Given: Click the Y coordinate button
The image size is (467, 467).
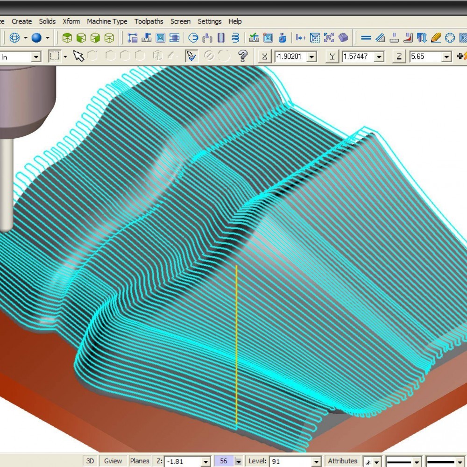Looking at the screenshot, I should pos(333,57).
